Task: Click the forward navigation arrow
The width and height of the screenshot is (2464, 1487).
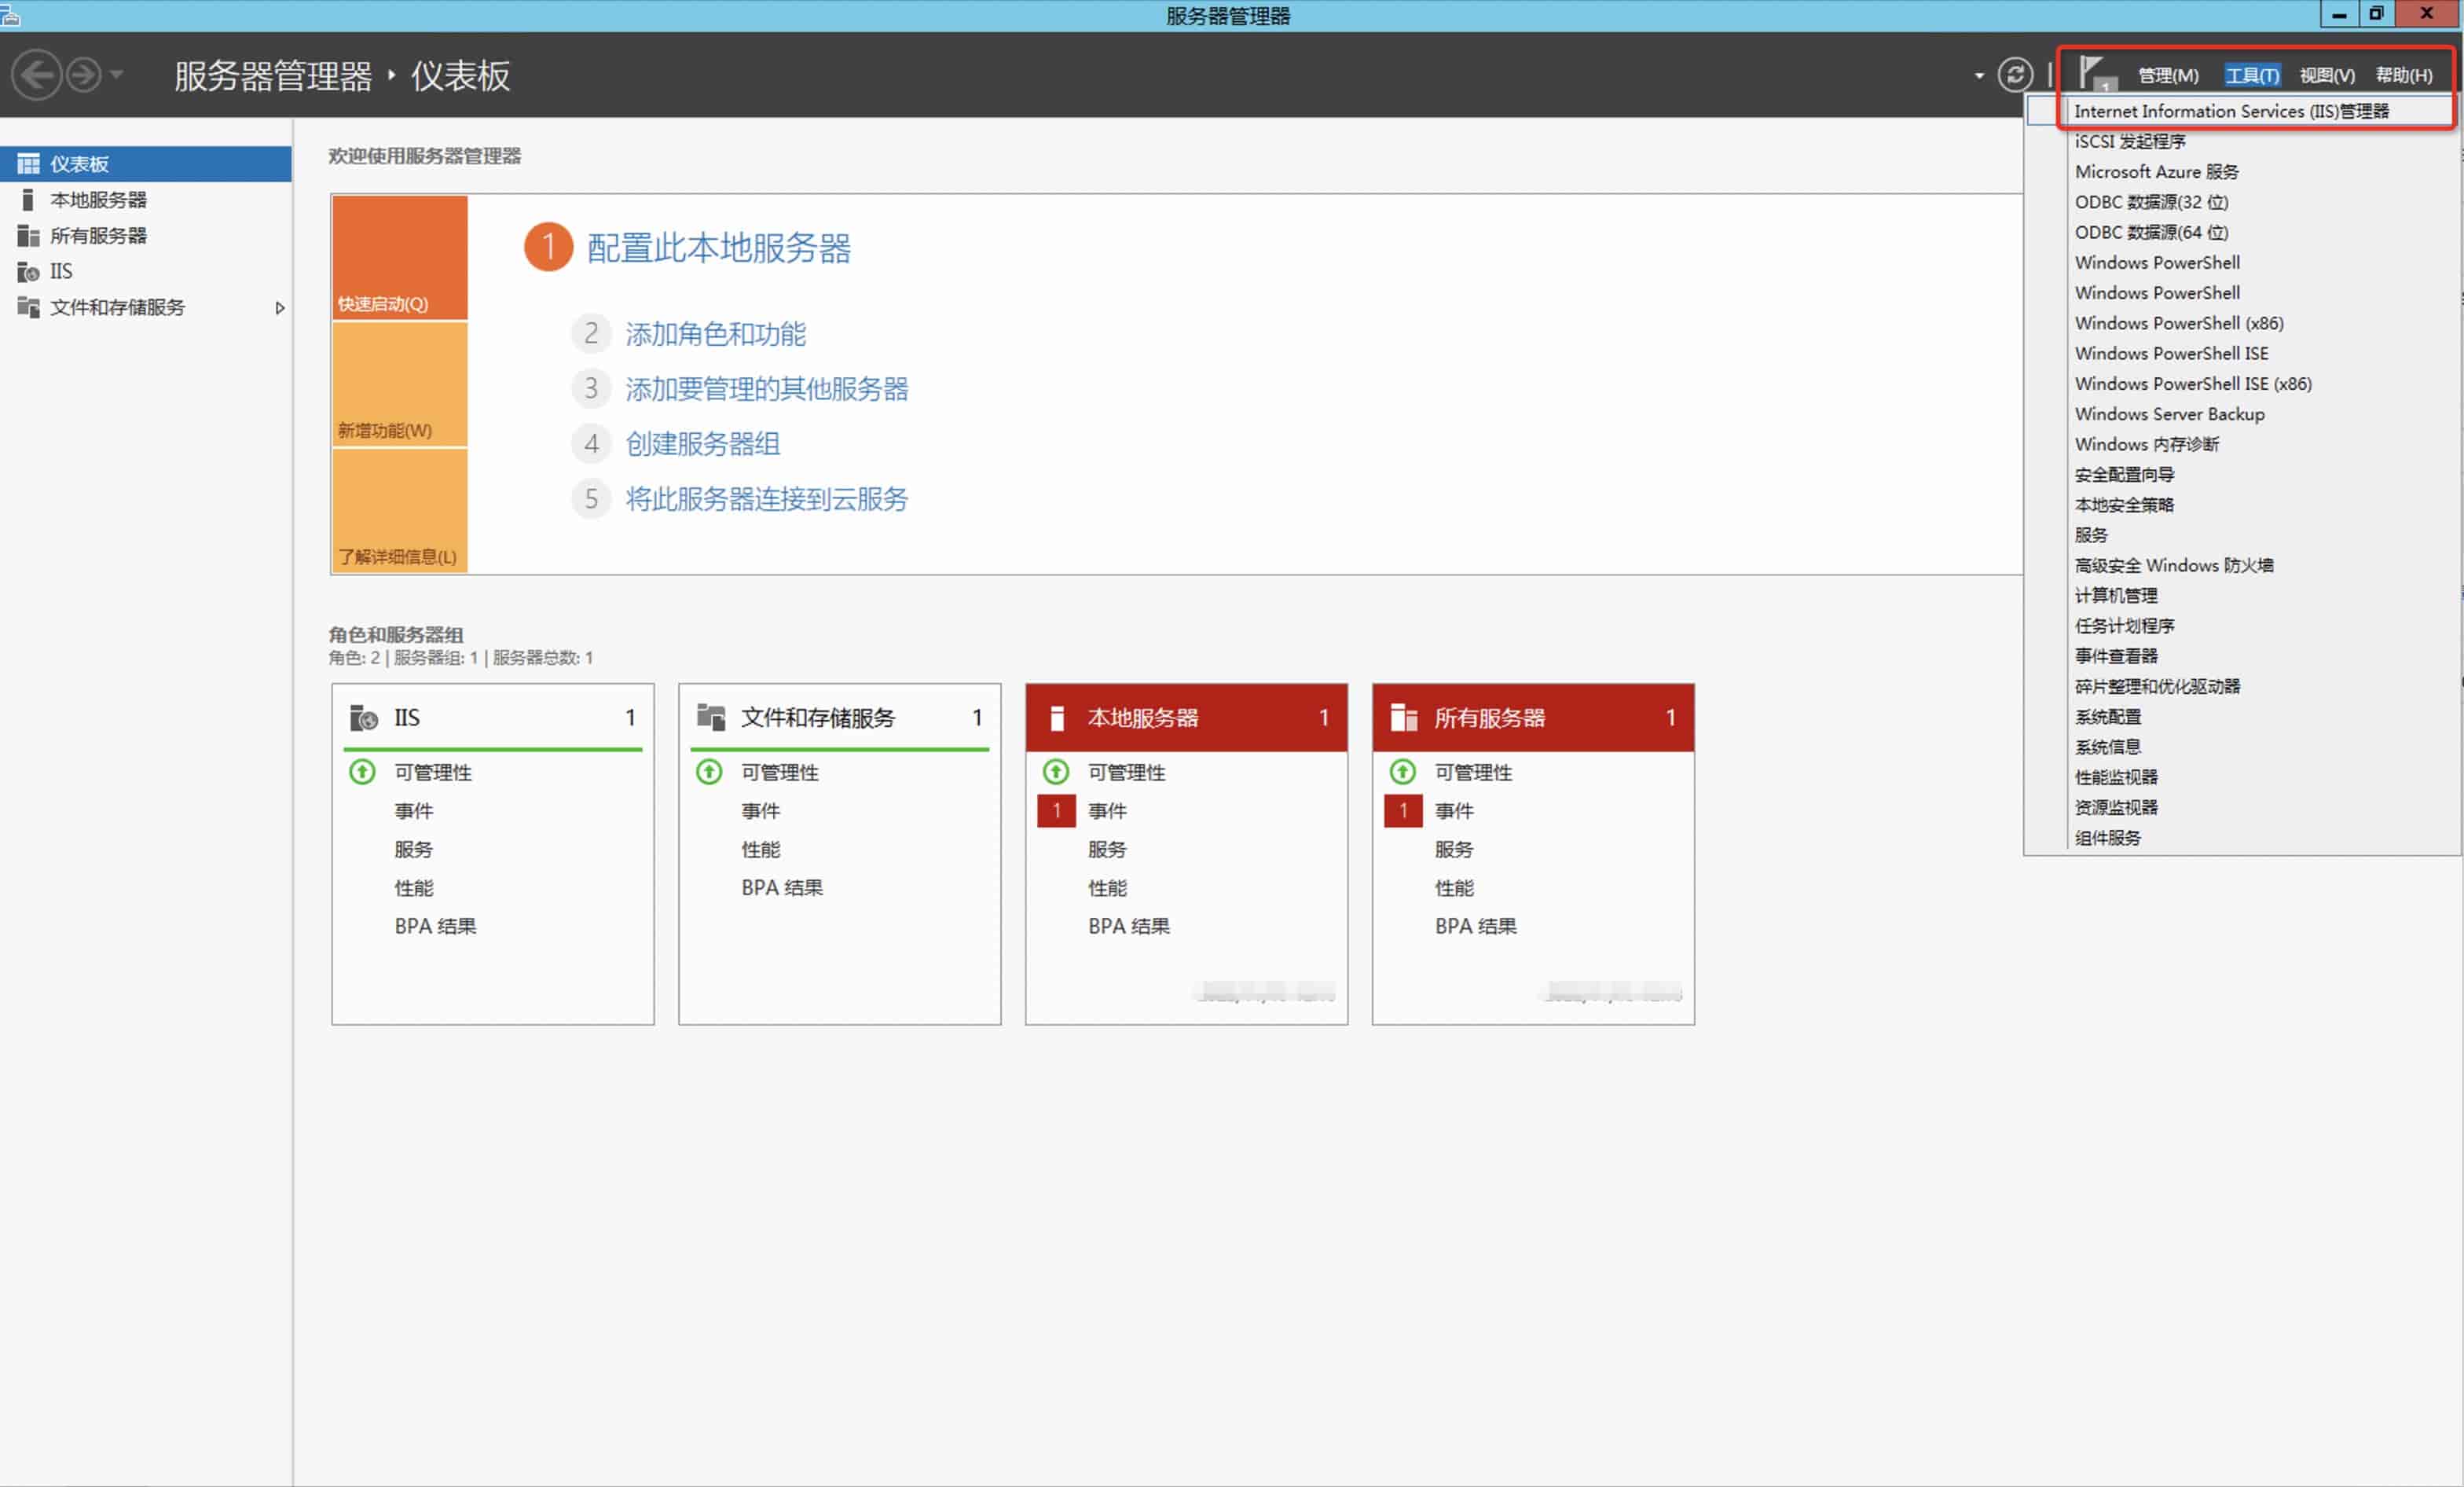Action: pyautogui.click(x=84, y=75)
